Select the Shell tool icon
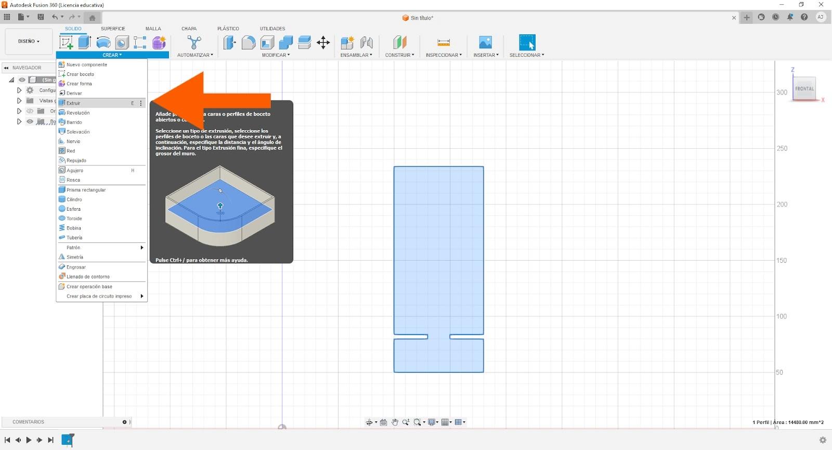 pos(267,42)
